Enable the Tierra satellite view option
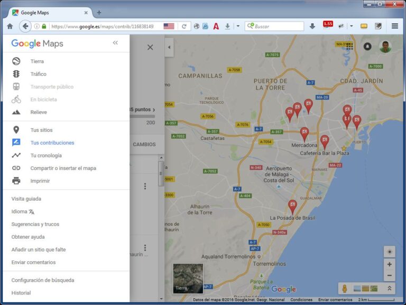Screen dimensions: 406x305 pos(37,61)
